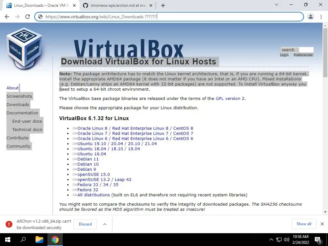Open the Windows Start menu
328x246 pixels.
point(8,240)
